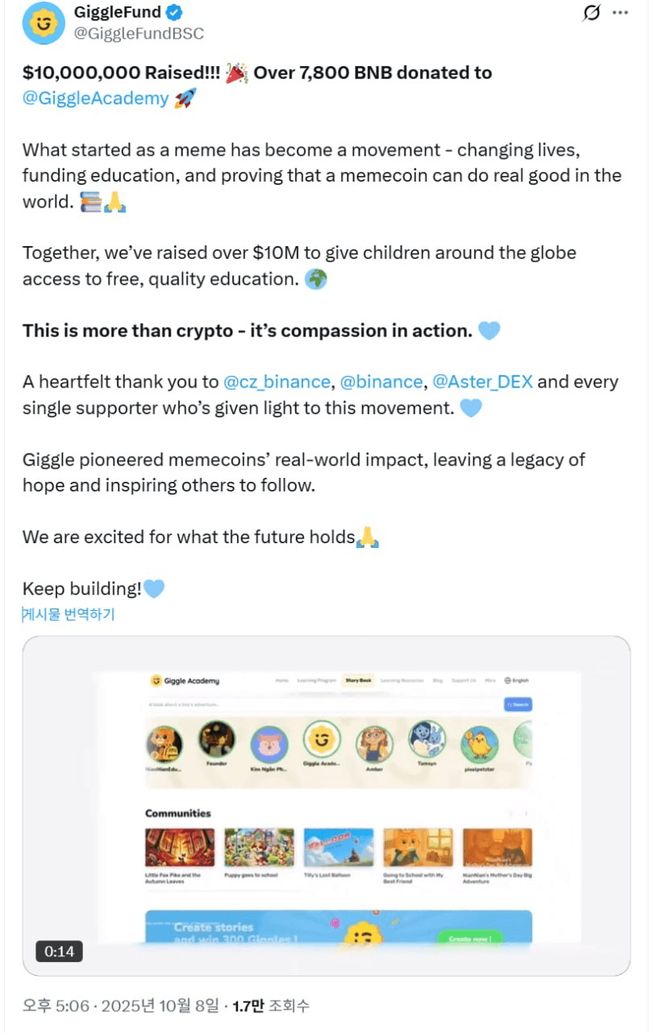
Task: Click the green Create now button
Action: 469,939
